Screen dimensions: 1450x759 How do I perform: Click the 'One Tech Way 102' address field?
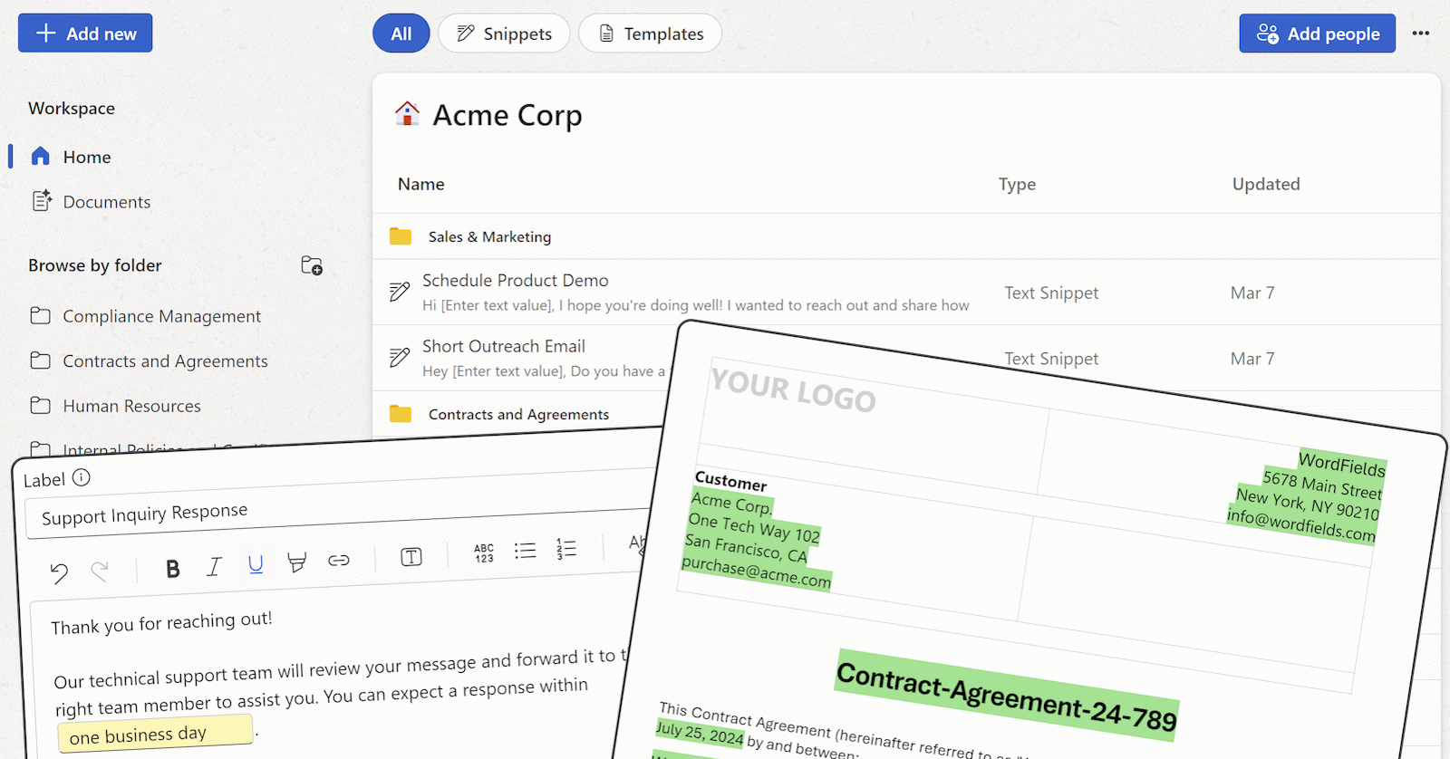point(753,527)
